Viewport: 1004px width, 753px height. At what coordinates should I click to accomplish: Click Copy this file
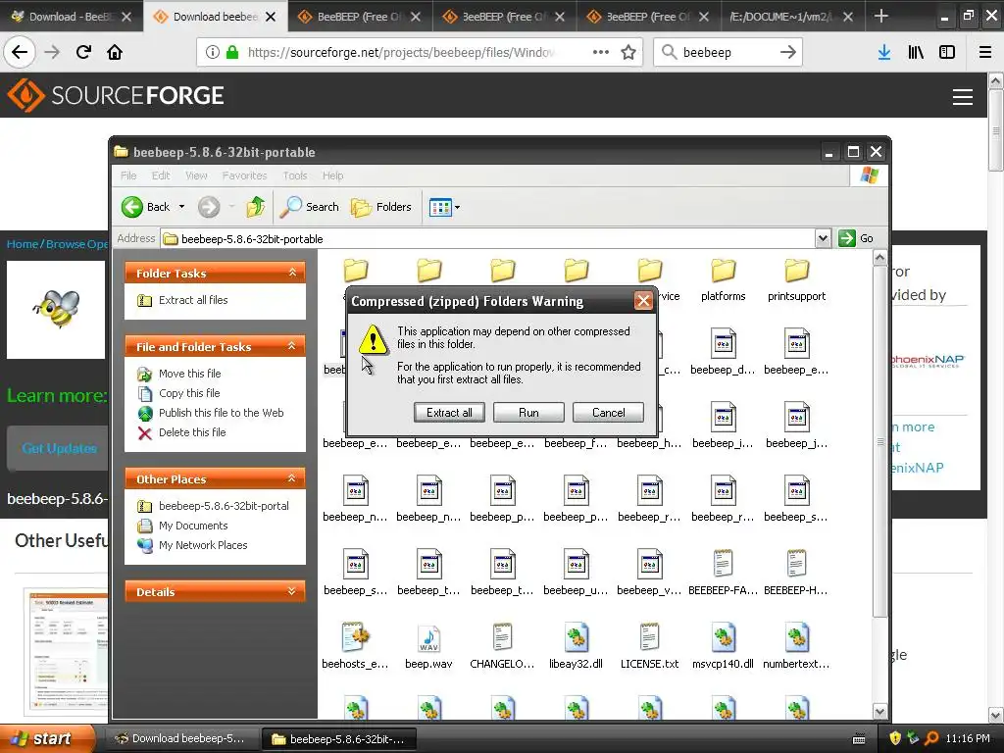[x=189, y=393]
